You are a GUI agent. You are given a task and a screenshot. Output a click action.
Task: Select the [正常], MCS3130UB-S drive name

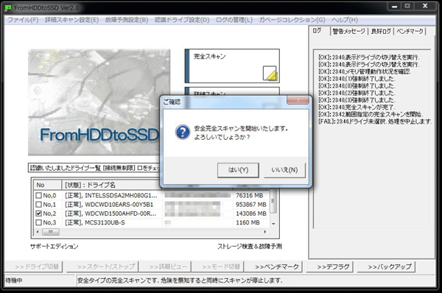[x=95, y=222]
